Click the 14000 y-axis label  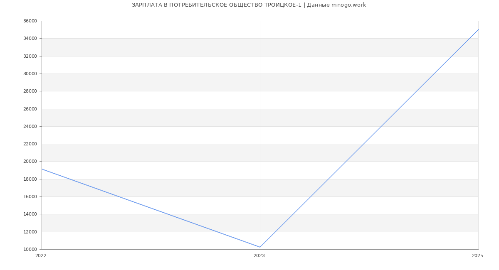pyautogui.click(x=30, y=214)
